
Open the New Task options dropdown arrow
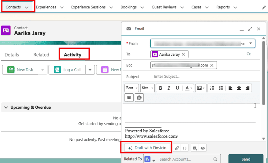pyautogui.click(x=43, y=70)
